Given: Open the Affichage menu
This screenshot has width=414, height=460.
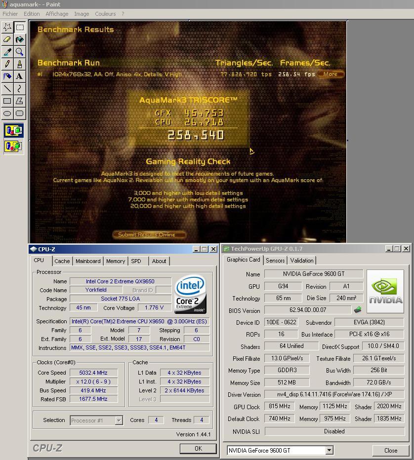Looking at the screenshot, I should click(x=57, y=14).
